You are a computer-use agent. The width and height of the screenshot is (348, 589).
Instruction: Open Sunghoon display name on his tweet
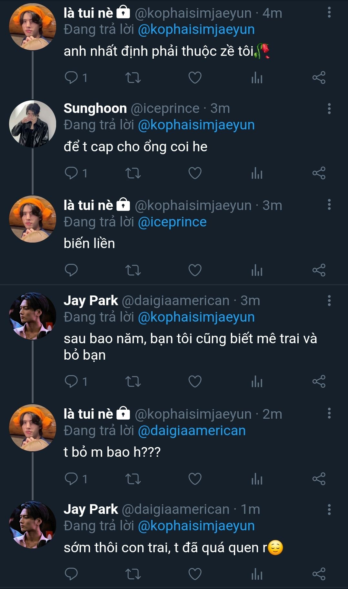pyautogui.click(x=95, y=109)
